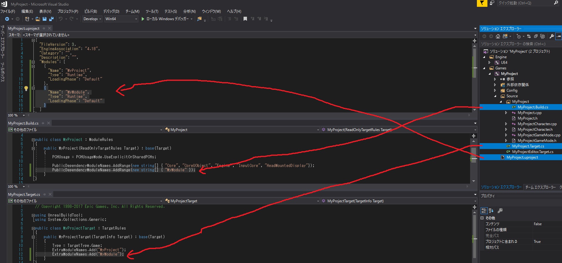562x263 pixels.
Task: Click the Solution Explorer search field
Action: (x=521, y=44)
